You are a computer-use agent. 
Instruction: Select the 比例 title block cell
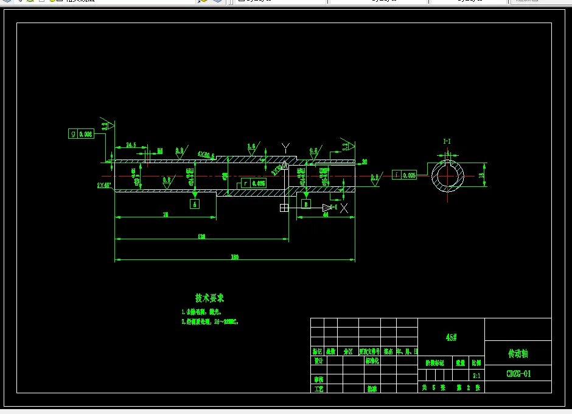point(476,363)
